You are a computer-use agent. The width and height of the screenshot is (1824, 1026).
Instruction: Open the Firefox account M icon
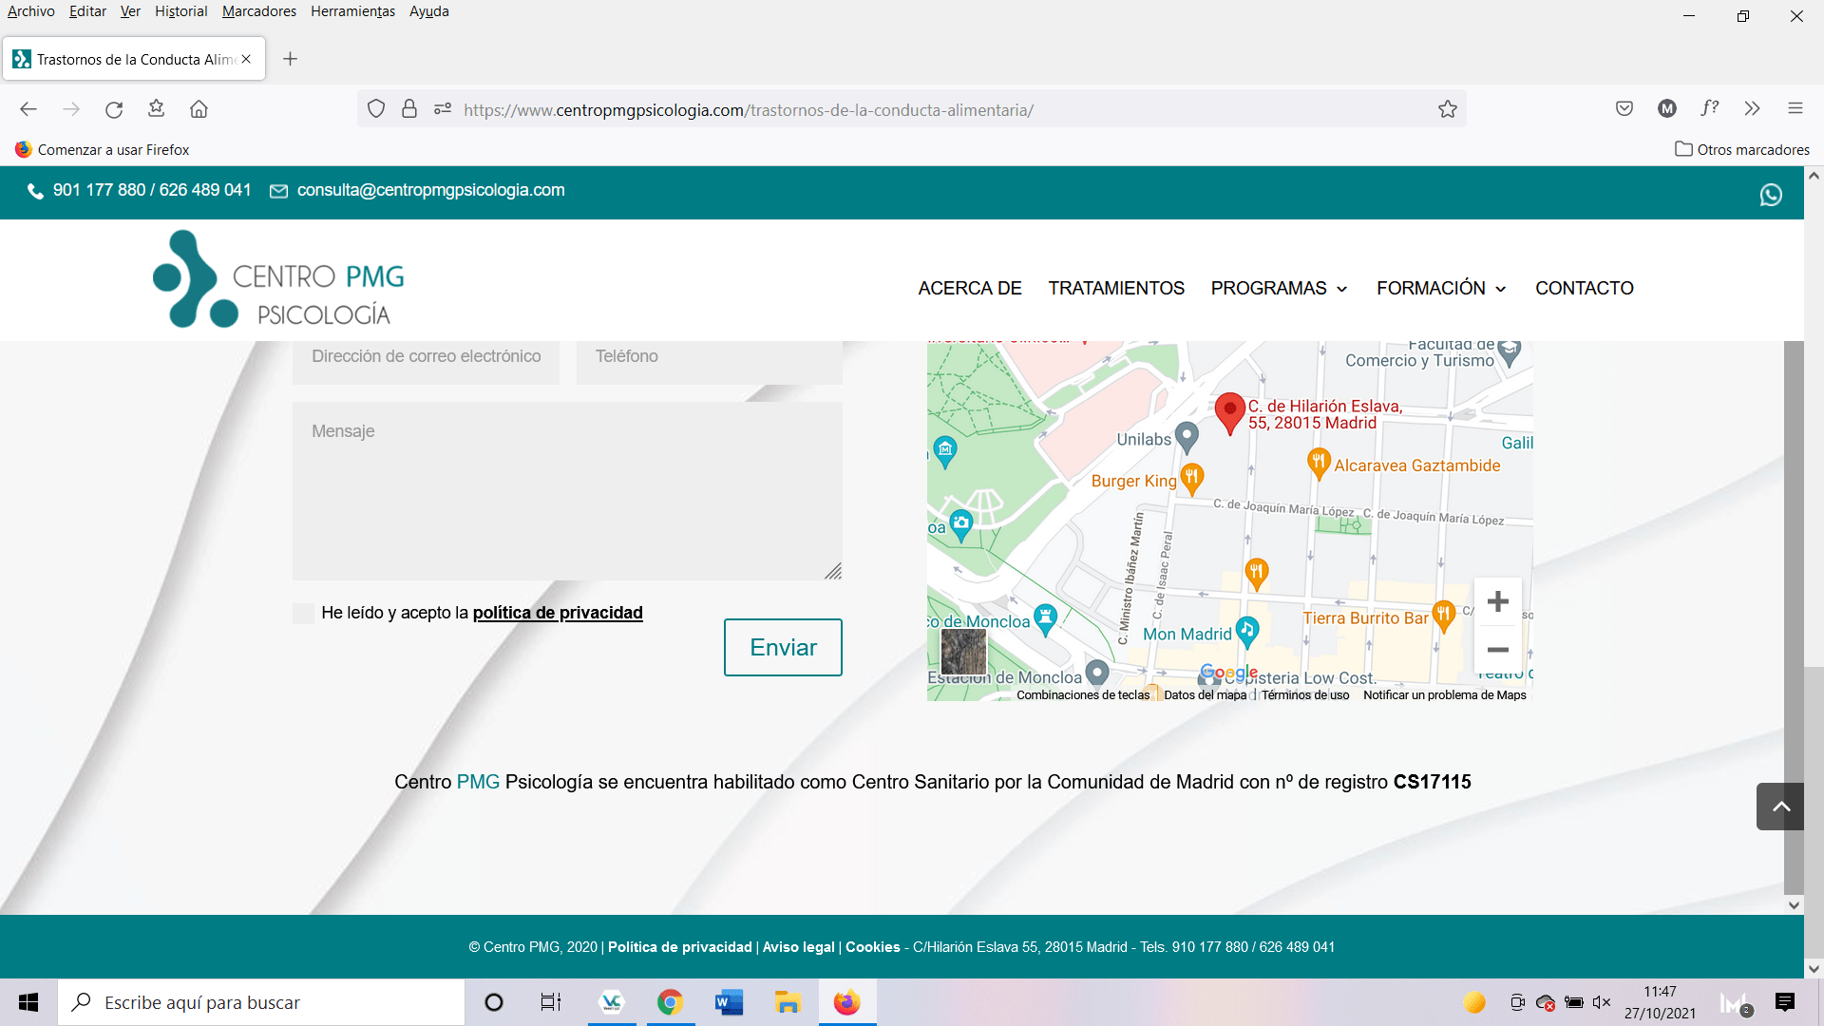(x=1667, y=108)
